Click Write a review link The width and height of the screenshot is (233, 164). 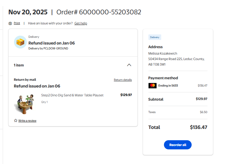tap(27, 121)
